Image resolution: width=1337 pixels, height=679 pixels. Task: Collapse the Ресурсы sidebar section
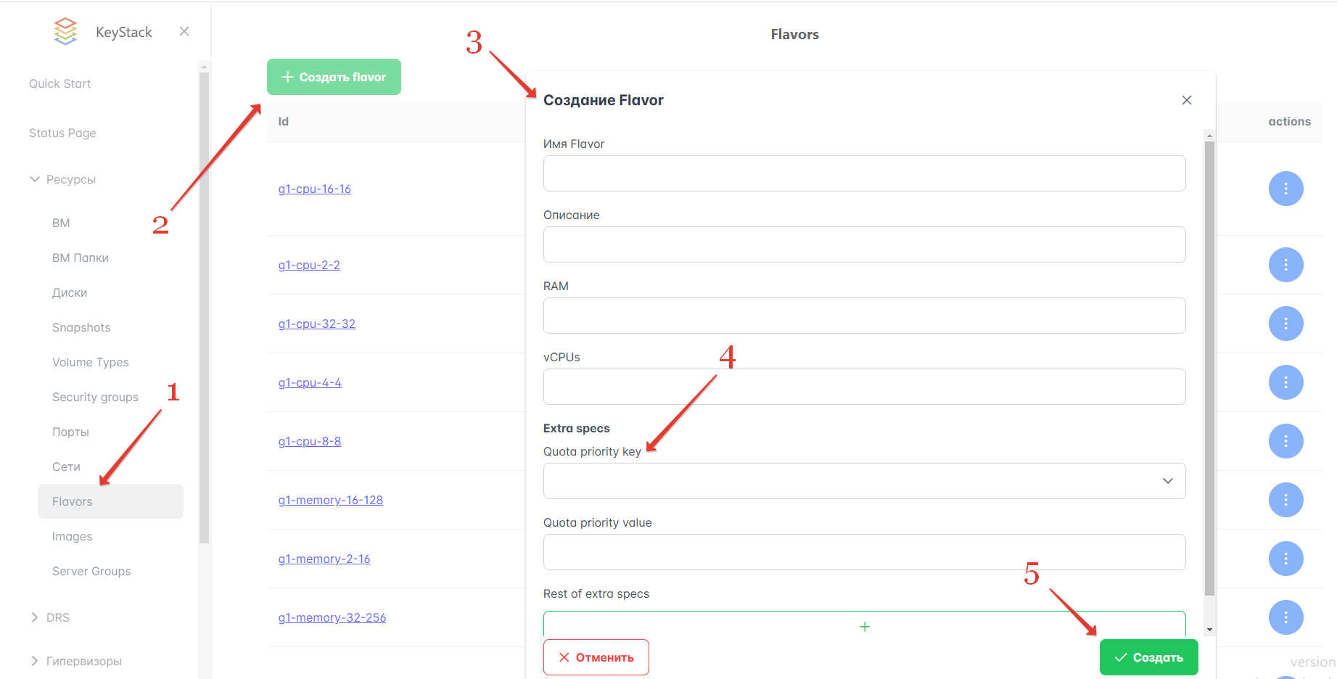[35, 179]
